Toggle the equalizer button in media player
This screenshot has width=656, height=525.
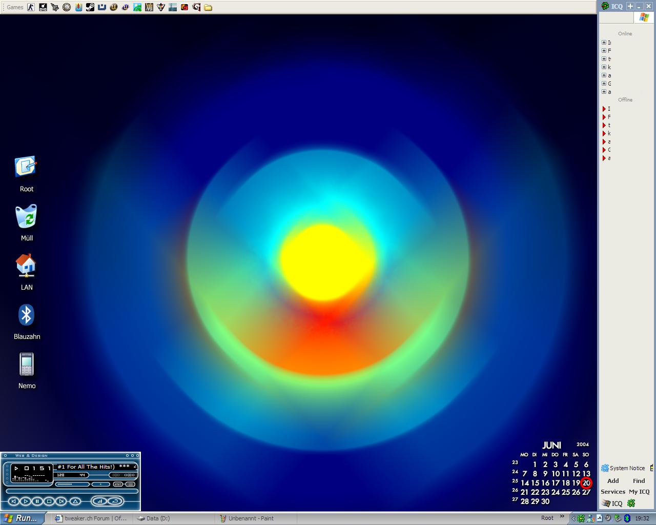118,484
